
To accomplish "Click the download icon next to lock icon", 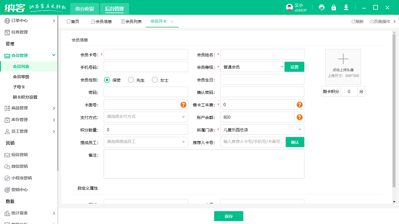I will tap(346, 7).
